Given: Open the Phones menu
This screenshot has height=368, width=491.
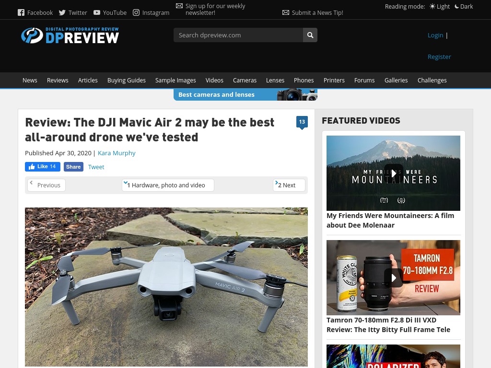Looking at the screenshot, I should [304, 80].
